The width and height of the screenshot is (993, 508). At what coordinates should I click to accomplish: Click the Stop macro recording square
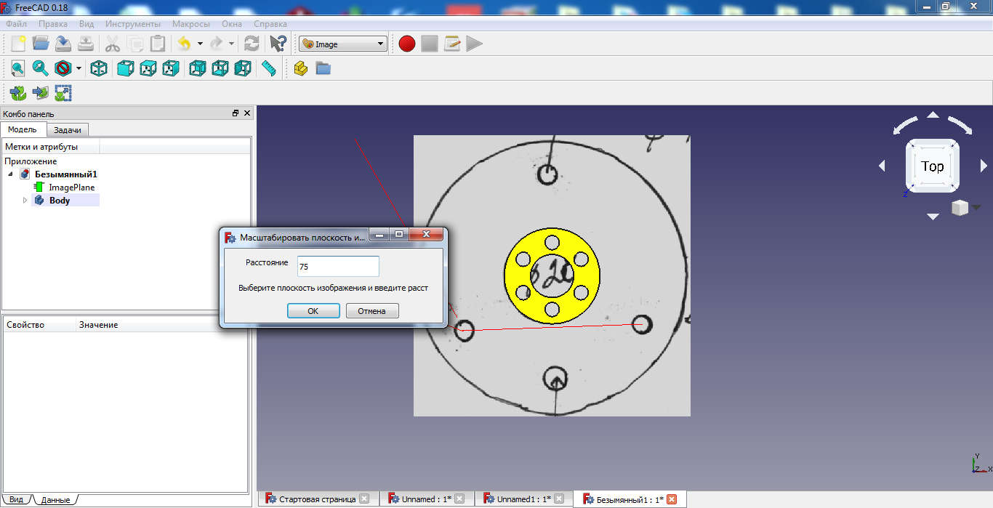(430, 44)
